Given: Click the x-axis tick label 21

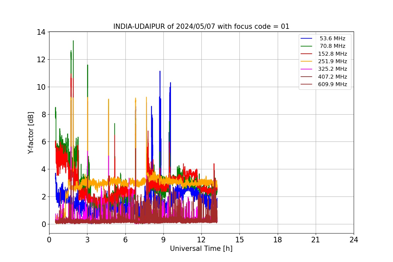Looking at the screenshot, I should coord(315,240).
